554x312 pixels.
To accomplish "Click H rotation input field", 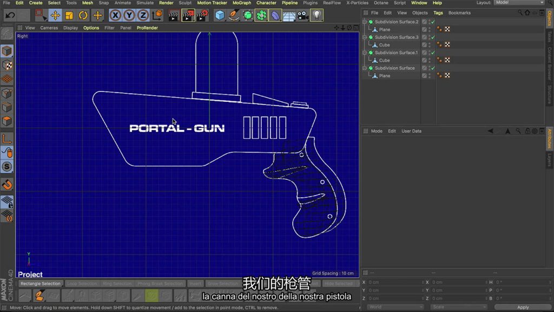I will coord(522,282).
